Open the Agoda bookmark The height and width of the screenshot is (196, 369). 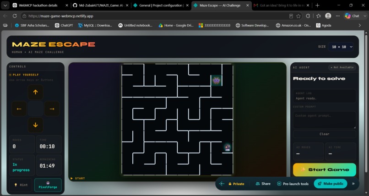point(324,25)
